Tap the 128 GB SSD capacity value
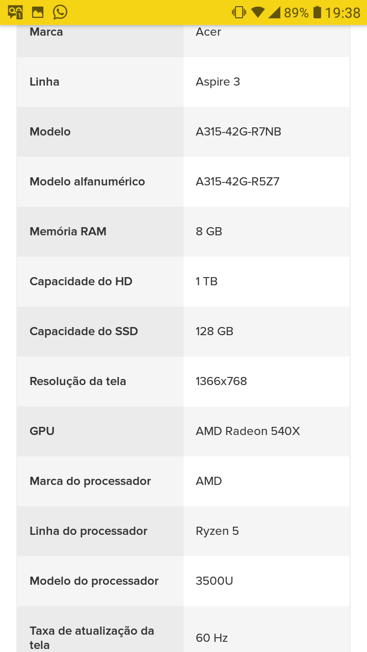This screenshot has height=652, width=367. pyautogui.click(x=215, y=332)
